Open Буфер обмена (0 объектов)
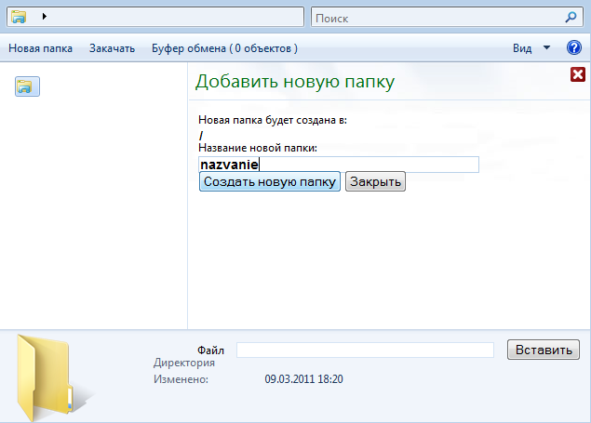591x423 pixels. tap(224, 48)
